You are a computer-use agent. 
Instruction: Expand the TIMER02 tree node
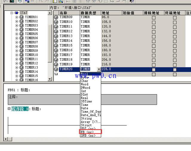click(17, 21)
